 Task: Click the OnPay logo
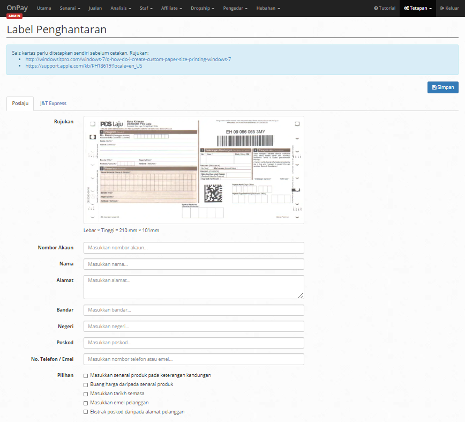click(17, 8)
